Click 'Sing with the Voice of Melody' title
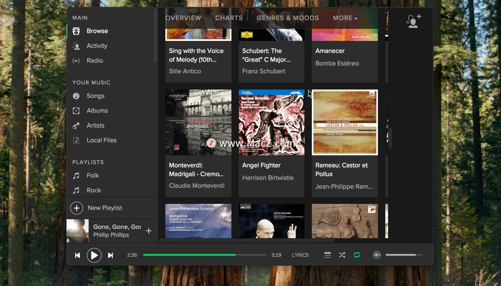 pos(196,55)
